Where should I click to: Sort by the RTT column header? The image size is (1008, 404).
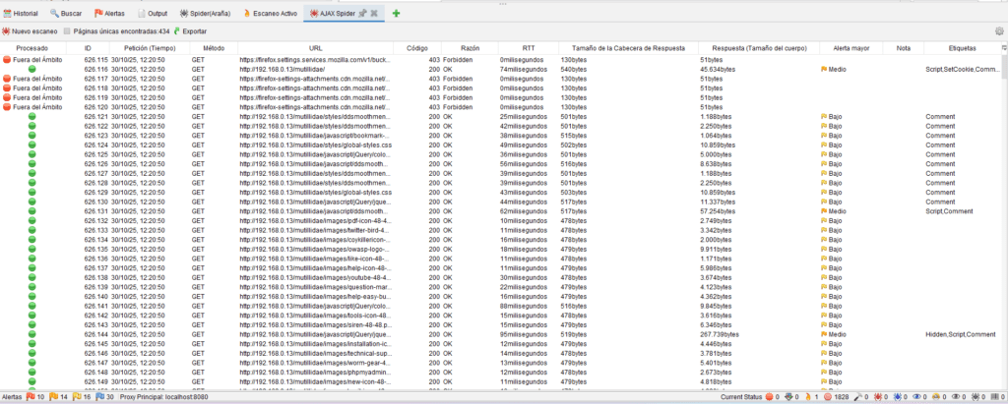click(x=528, y=47)
